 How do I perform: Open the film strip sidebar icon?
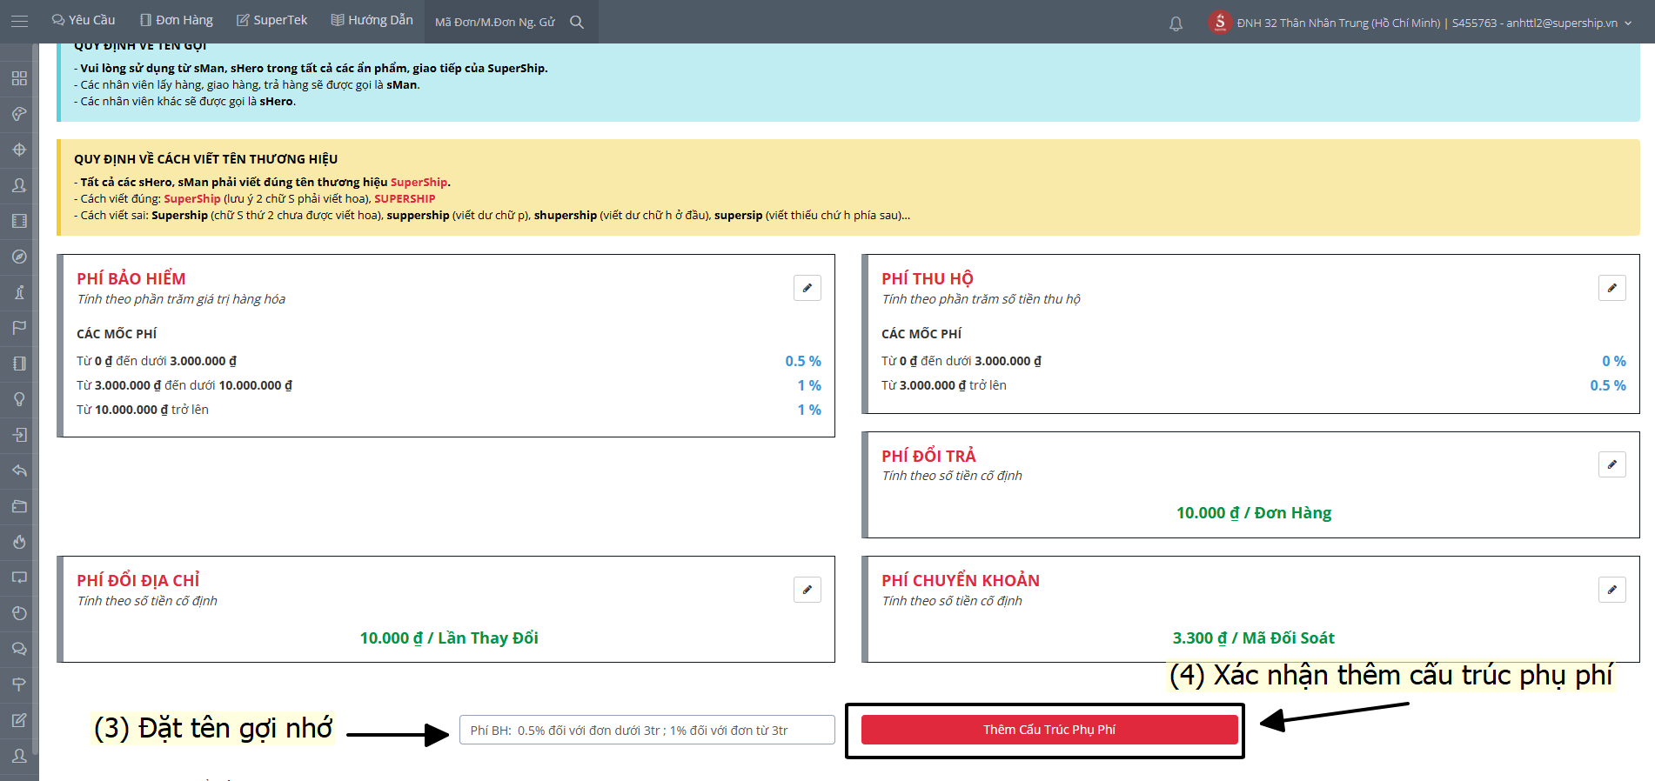click(19, 221)
